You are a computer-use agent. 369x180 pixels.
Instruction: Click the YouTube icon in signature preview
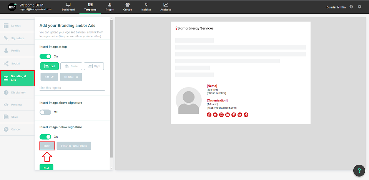(x=240, y=115)
